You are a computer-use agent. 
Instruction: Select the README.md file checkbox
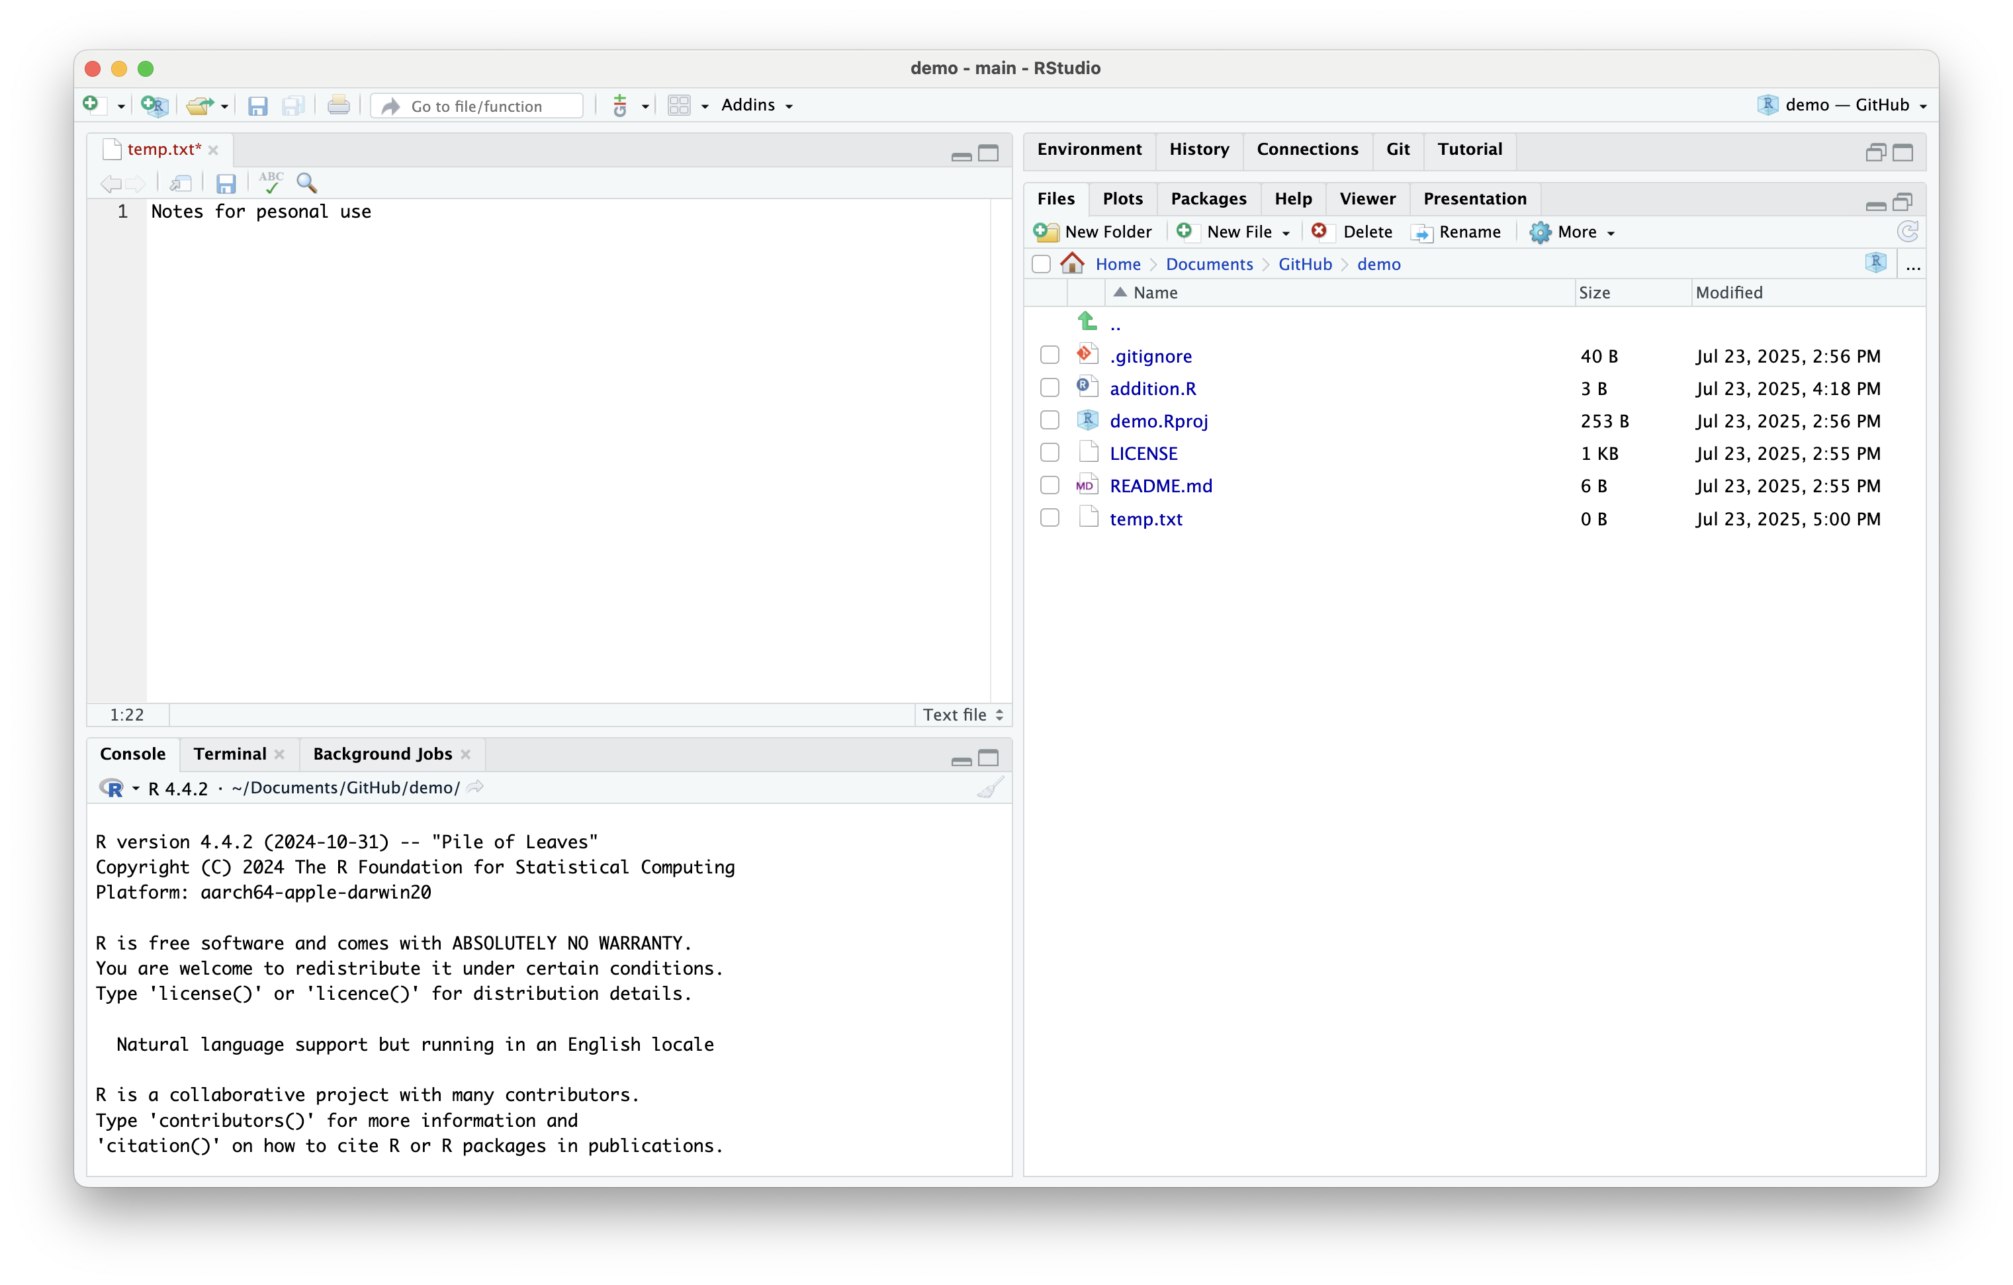[1049, 485]
